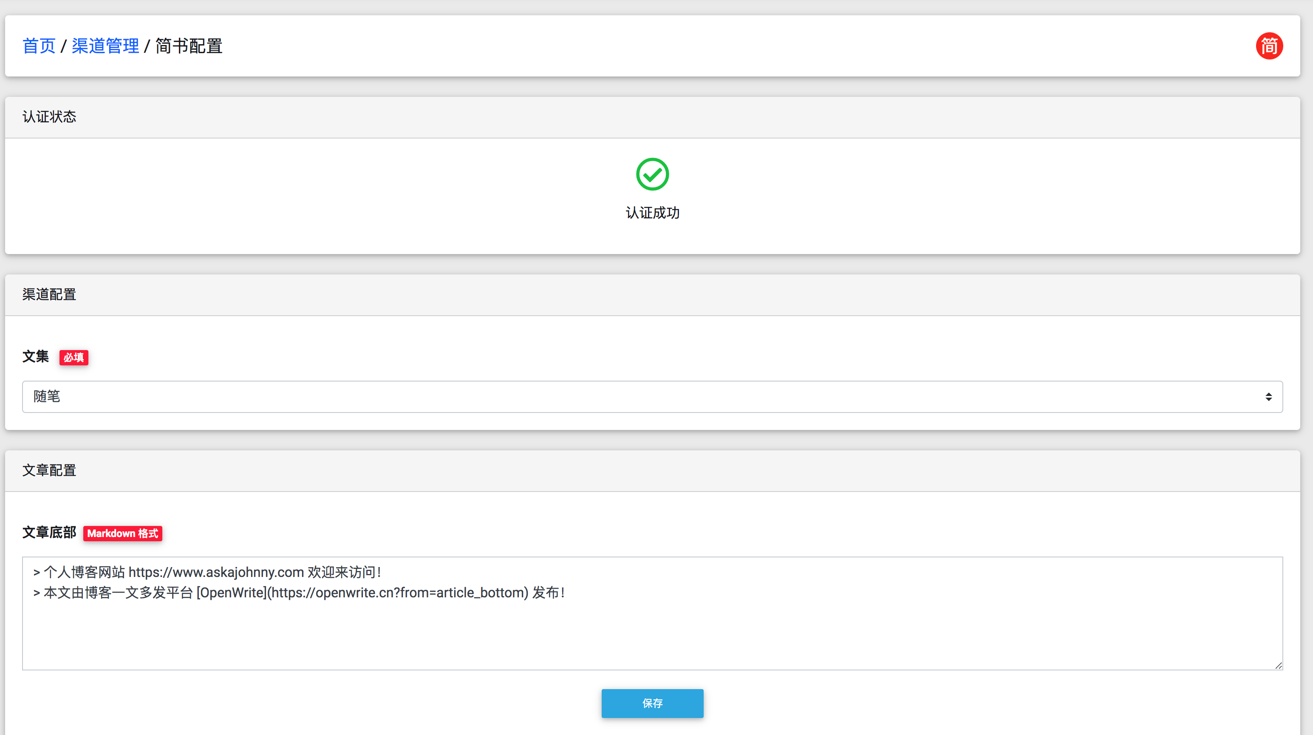Click the 渠道配置 section header

pyautogui.click(x=48, y=294)
